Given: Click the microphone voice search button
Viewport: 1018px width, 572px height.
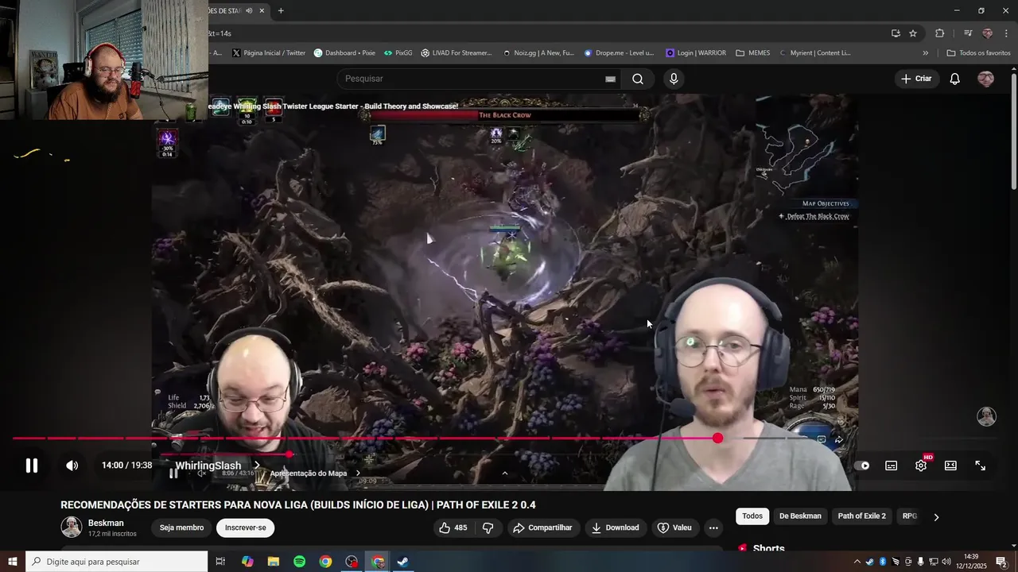Looking at the screenshot, I should pyautogui.click(x=674, y=79).
